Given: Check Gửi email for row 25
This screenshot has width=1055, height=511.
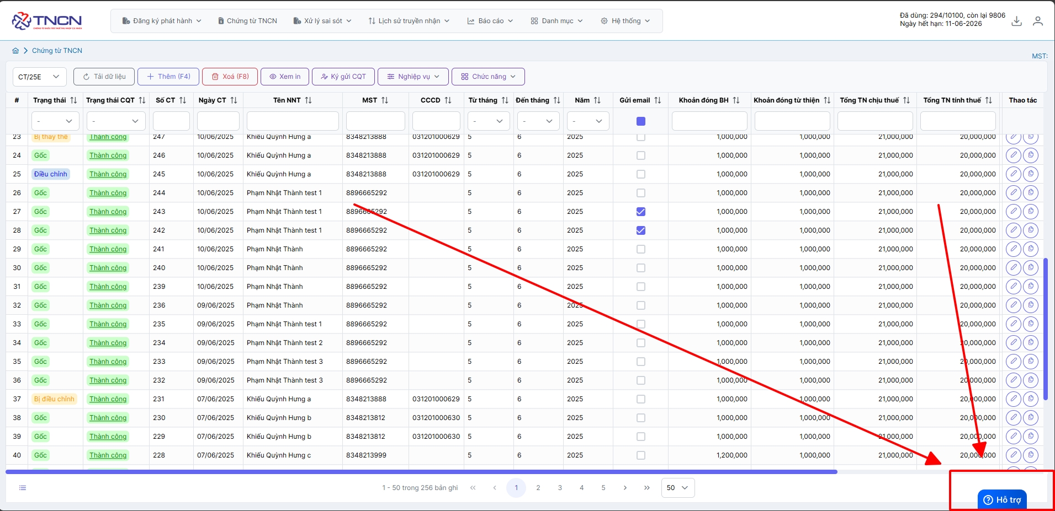Looking at the screenshot, I should [x=641, y=174].
